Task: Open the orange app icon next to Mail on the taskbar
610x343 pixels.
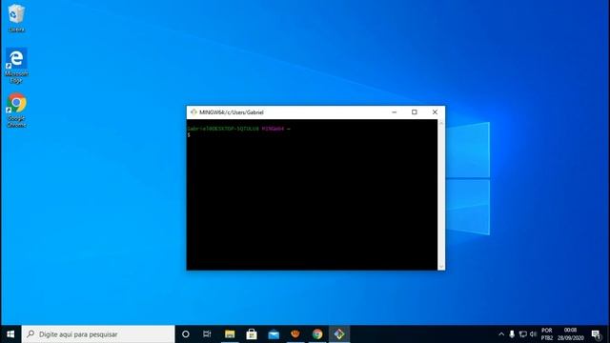Action: tap(295, 334)
